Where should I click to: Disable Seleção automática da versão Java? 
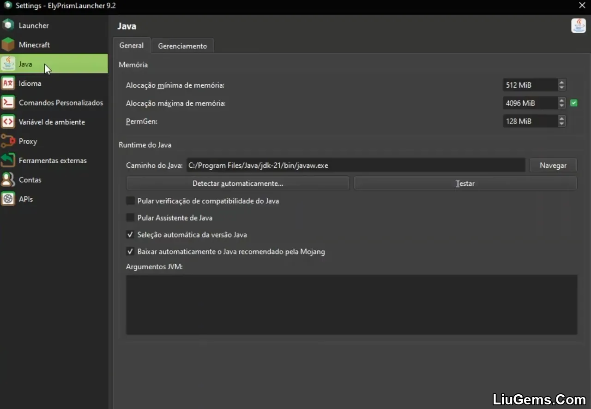point(130,235)
